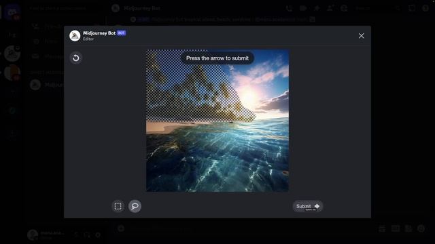The height and width of the screenshot is (244, 435).
Task: Toggle headphones deafen in user panel
Action: click(87, 235)
